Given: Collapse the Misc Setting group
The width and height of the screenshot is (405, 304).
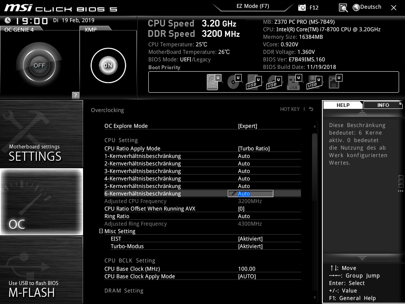Looking at the screenshot, I should pyautogui.click(x=101, y=231).
